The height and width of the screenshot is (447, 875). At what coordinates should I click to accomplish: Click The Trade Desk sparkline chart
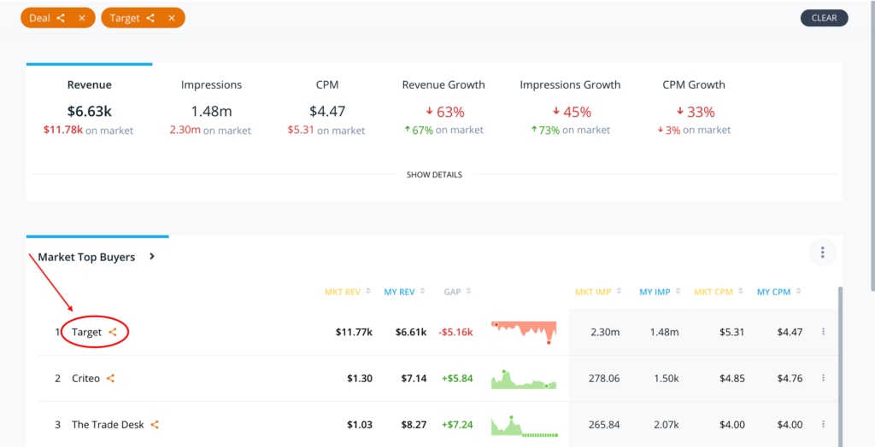pos(524,426)
